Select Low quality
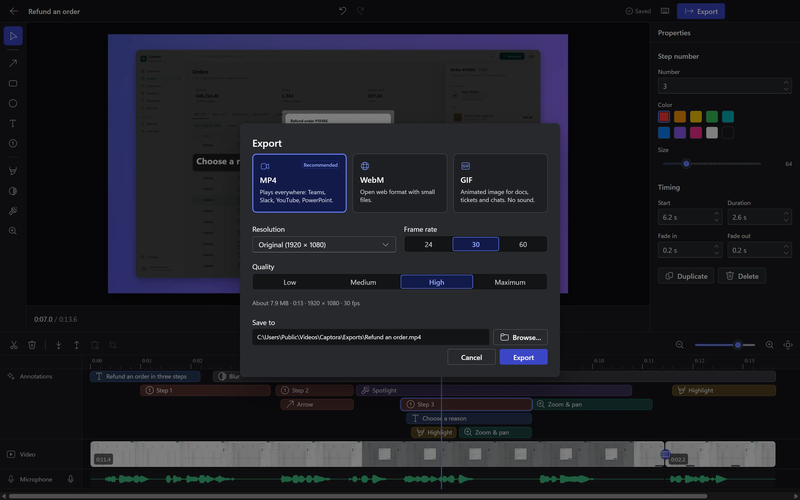This screenshot has height=500, width=800. click(x=289, y=282)
